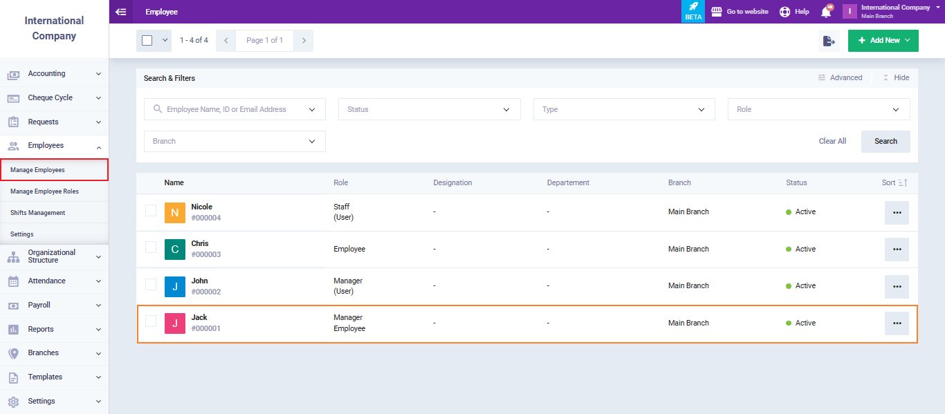Open the Status filter dropdown
945x414 pixels.
coord(429,109)
